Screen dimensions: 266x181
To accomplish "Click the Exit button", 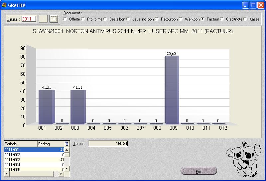I will [199, 171].
